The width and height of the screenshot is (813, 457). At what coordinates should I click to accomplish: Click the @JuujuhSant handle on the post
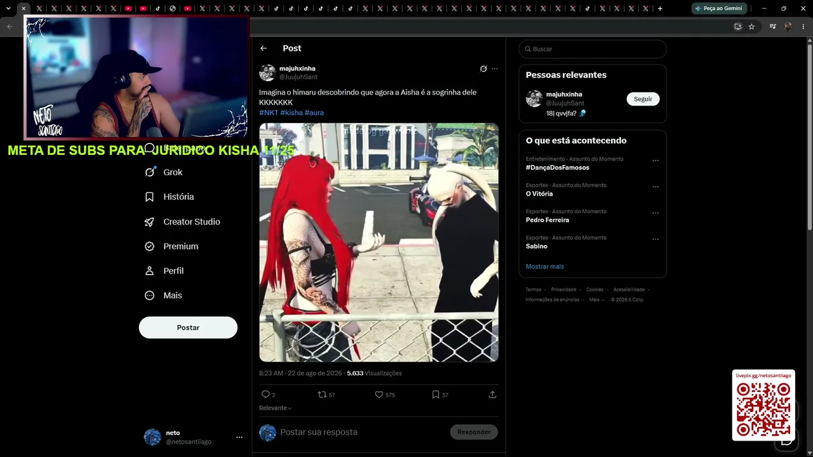299,77
